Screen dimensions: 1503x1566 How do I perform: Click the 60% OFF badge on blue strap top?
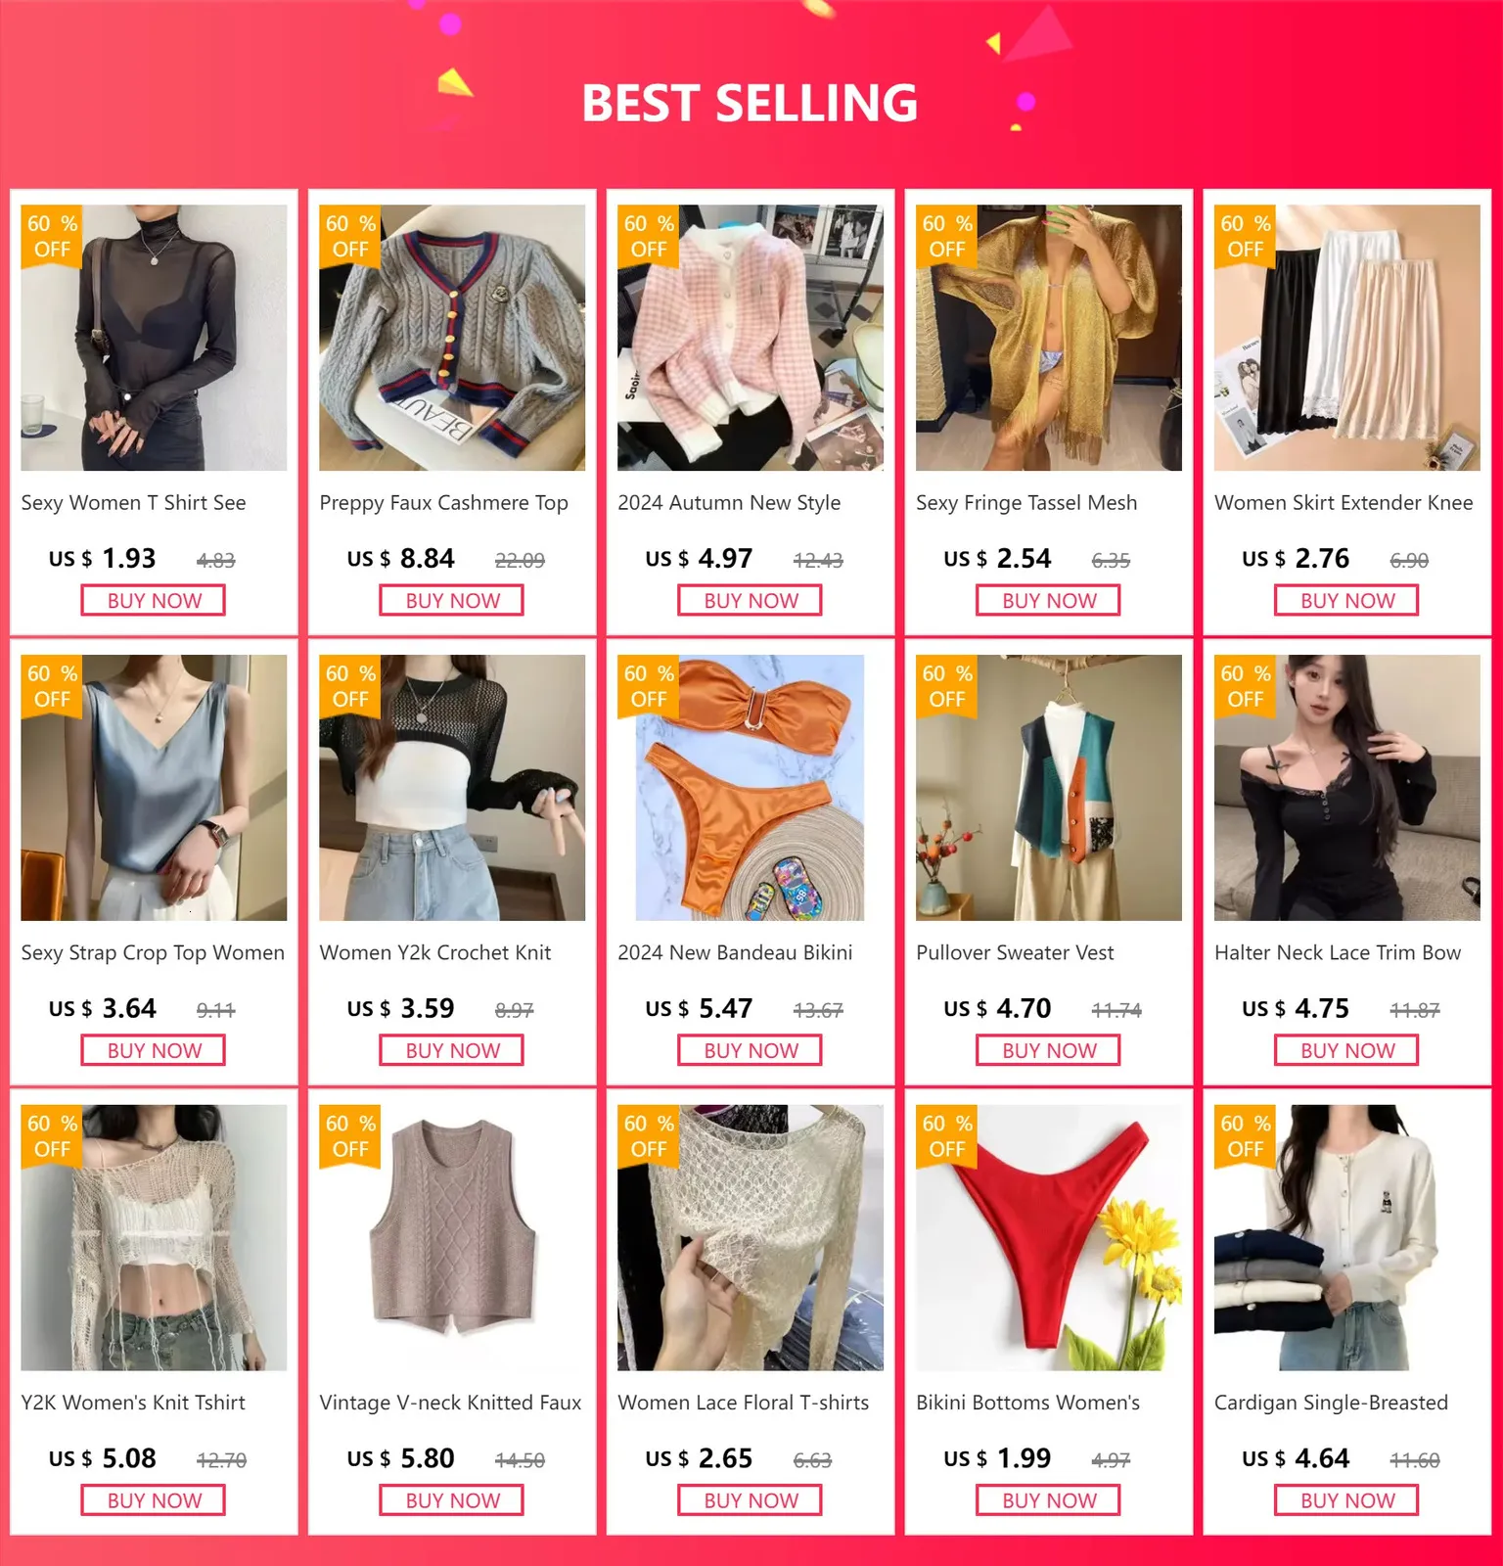tap(52, 686)
